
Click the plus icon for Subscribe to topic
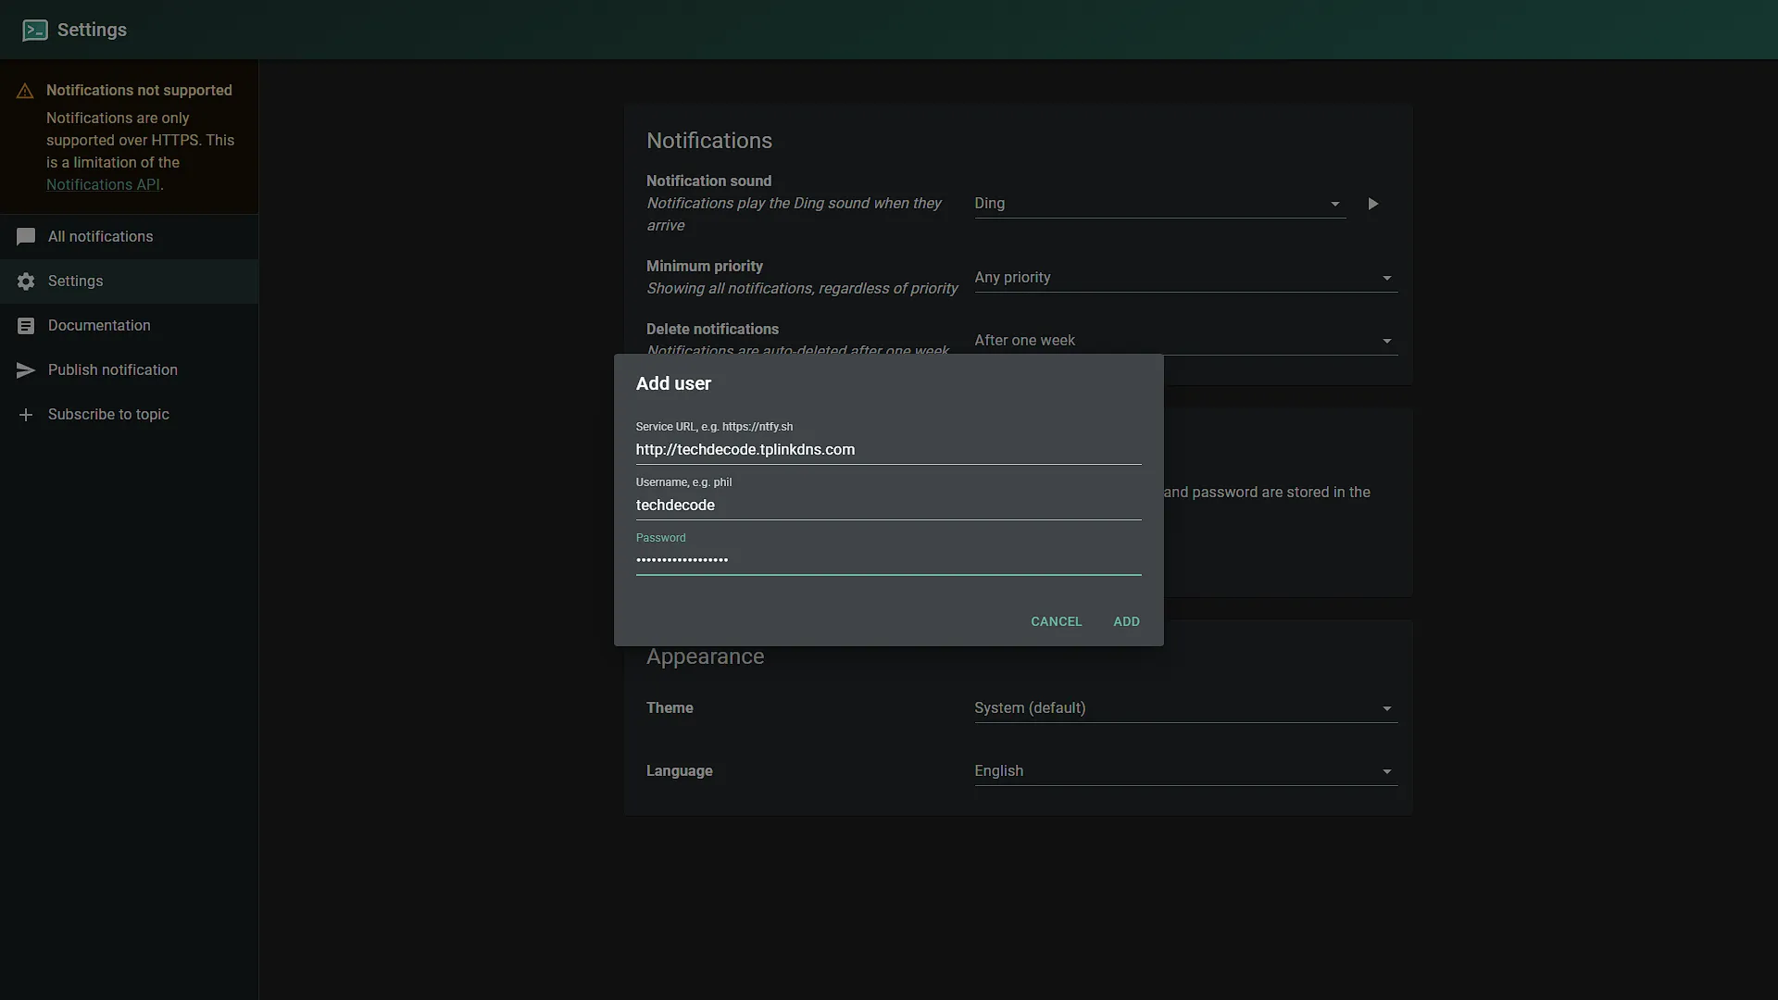pyautogui.click(x=26, y=415)
